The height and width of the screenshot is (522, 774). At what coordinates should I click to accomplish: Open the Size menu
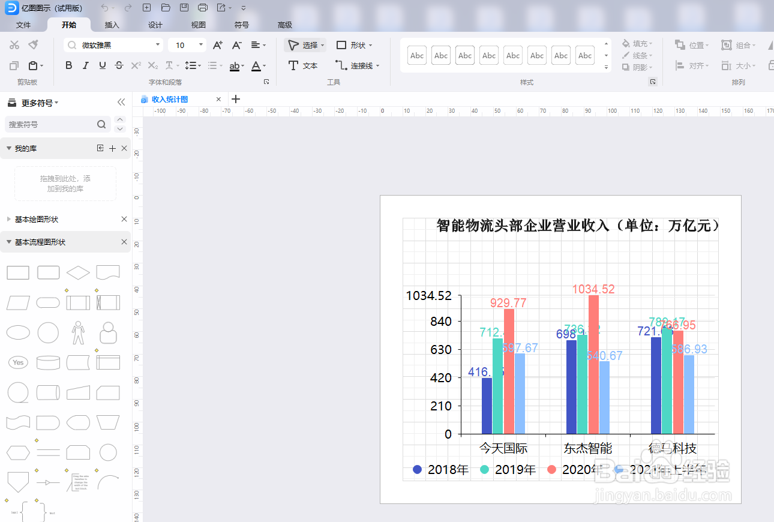[739, 65]
